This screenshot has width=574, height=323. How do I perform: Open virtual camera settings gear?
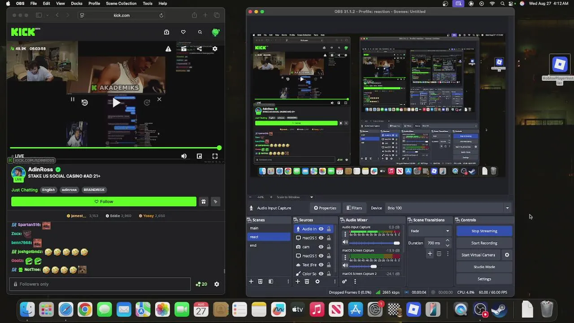[x=507, y=255]
